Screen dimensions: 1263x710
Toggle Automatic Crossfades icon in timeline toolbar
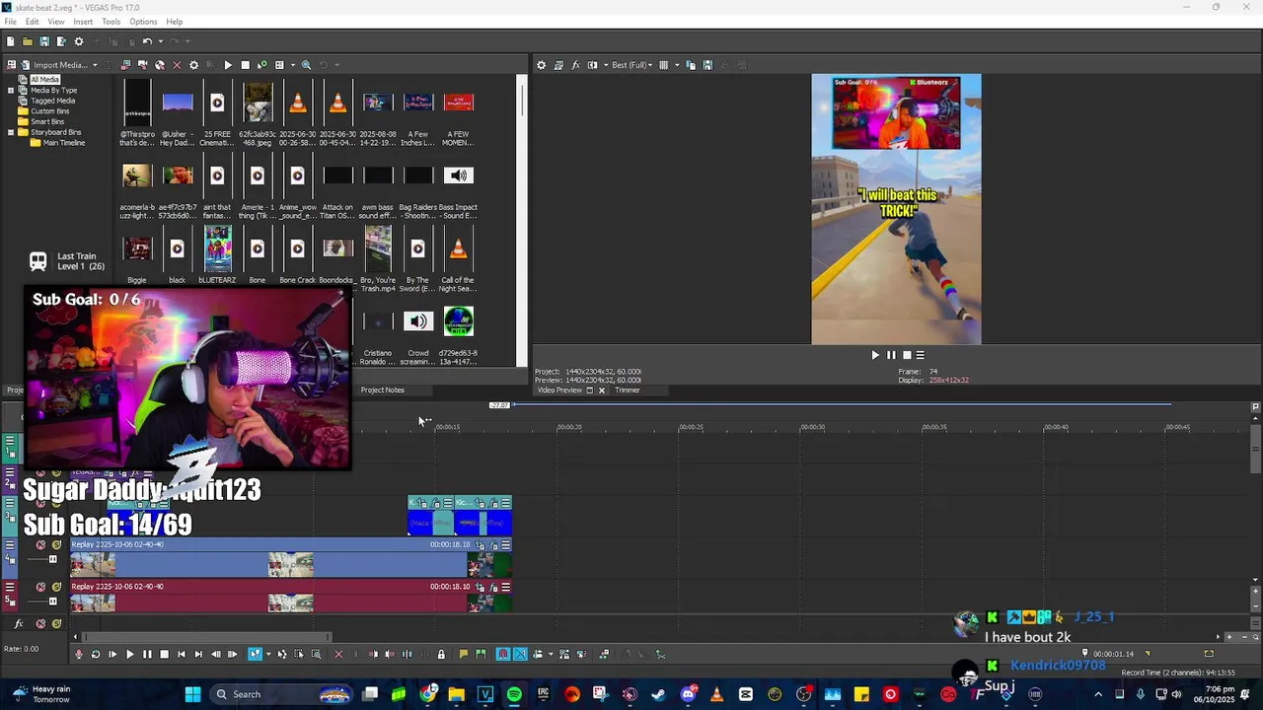tap(520, 654)
